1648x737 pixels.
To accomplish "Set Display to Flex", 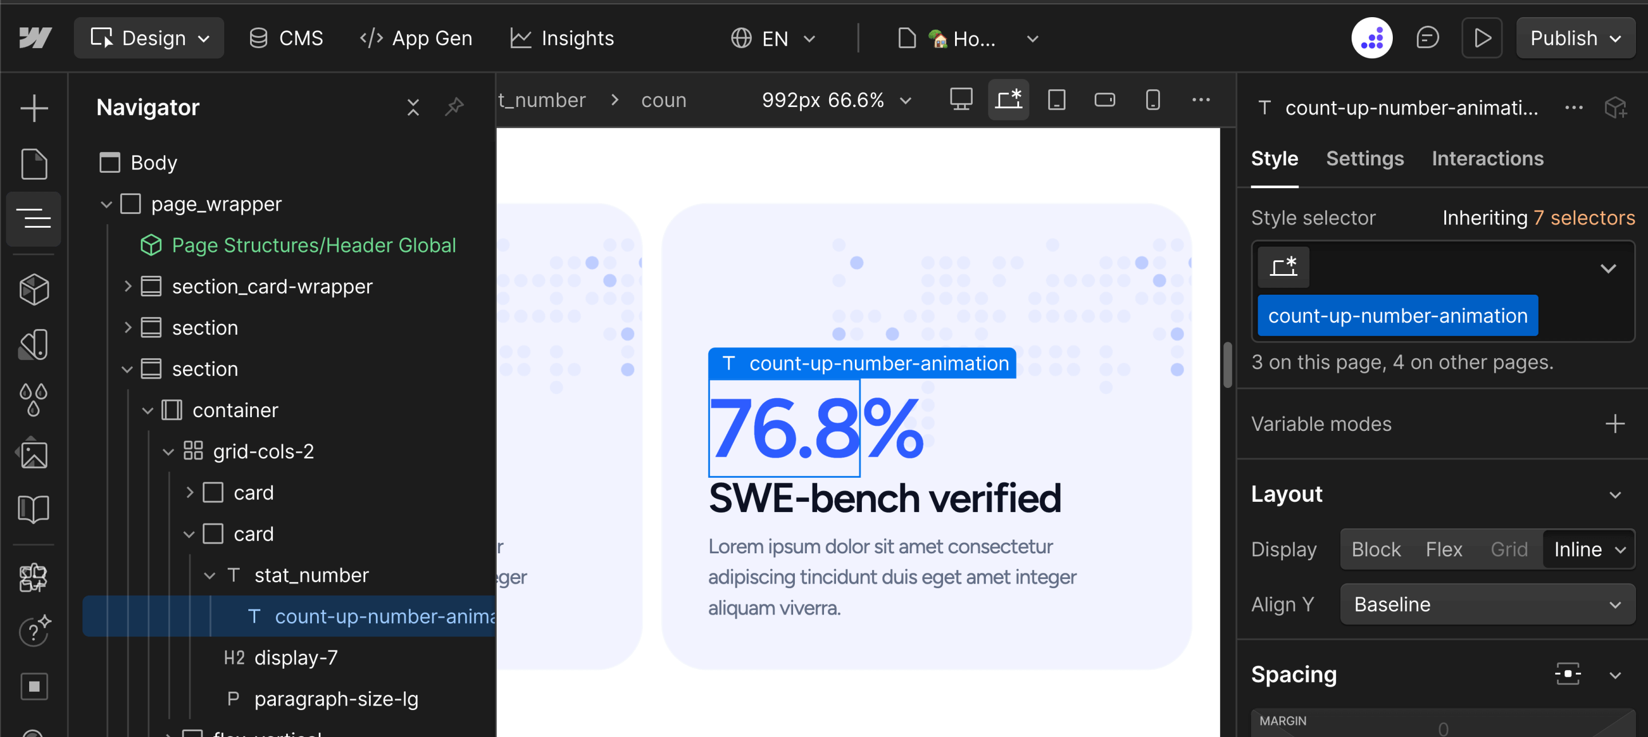I will pyautogui.click(x=1444, y=549).
